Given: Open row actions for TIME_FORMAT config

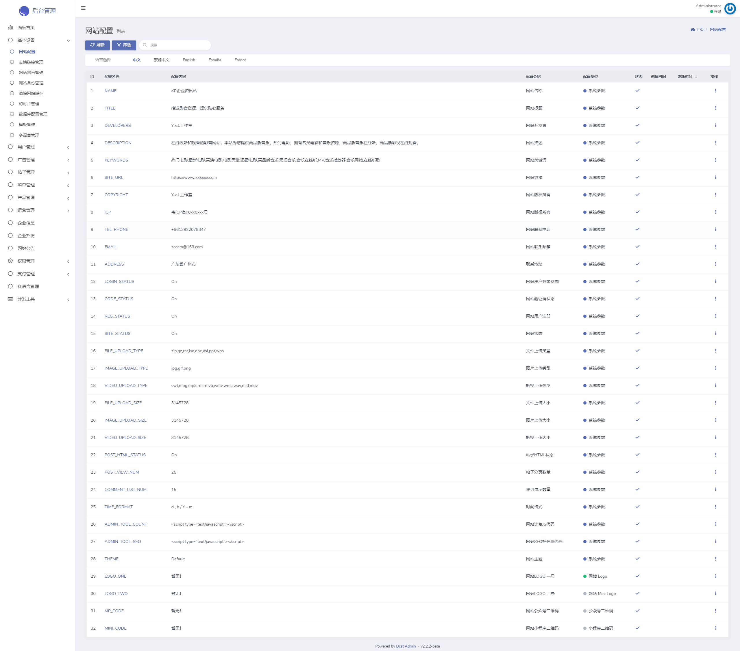Looking at the screenshot, I should [x=715, y=507].
